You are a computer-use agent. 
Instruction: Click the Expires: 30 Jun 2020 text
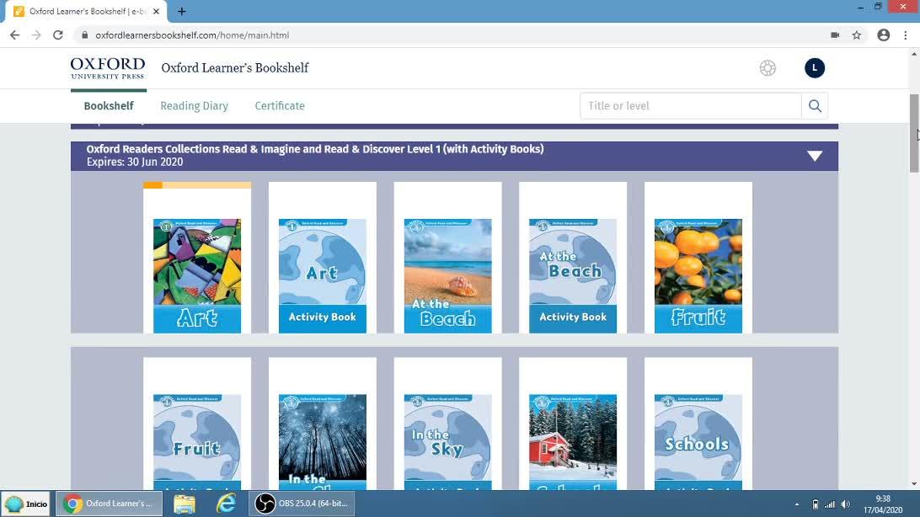click(135, 163)
